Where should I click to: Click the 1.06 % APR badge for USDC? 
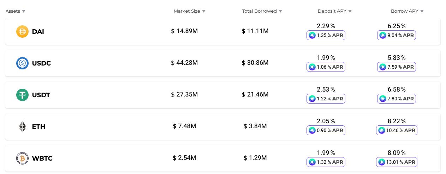[326, 67]
